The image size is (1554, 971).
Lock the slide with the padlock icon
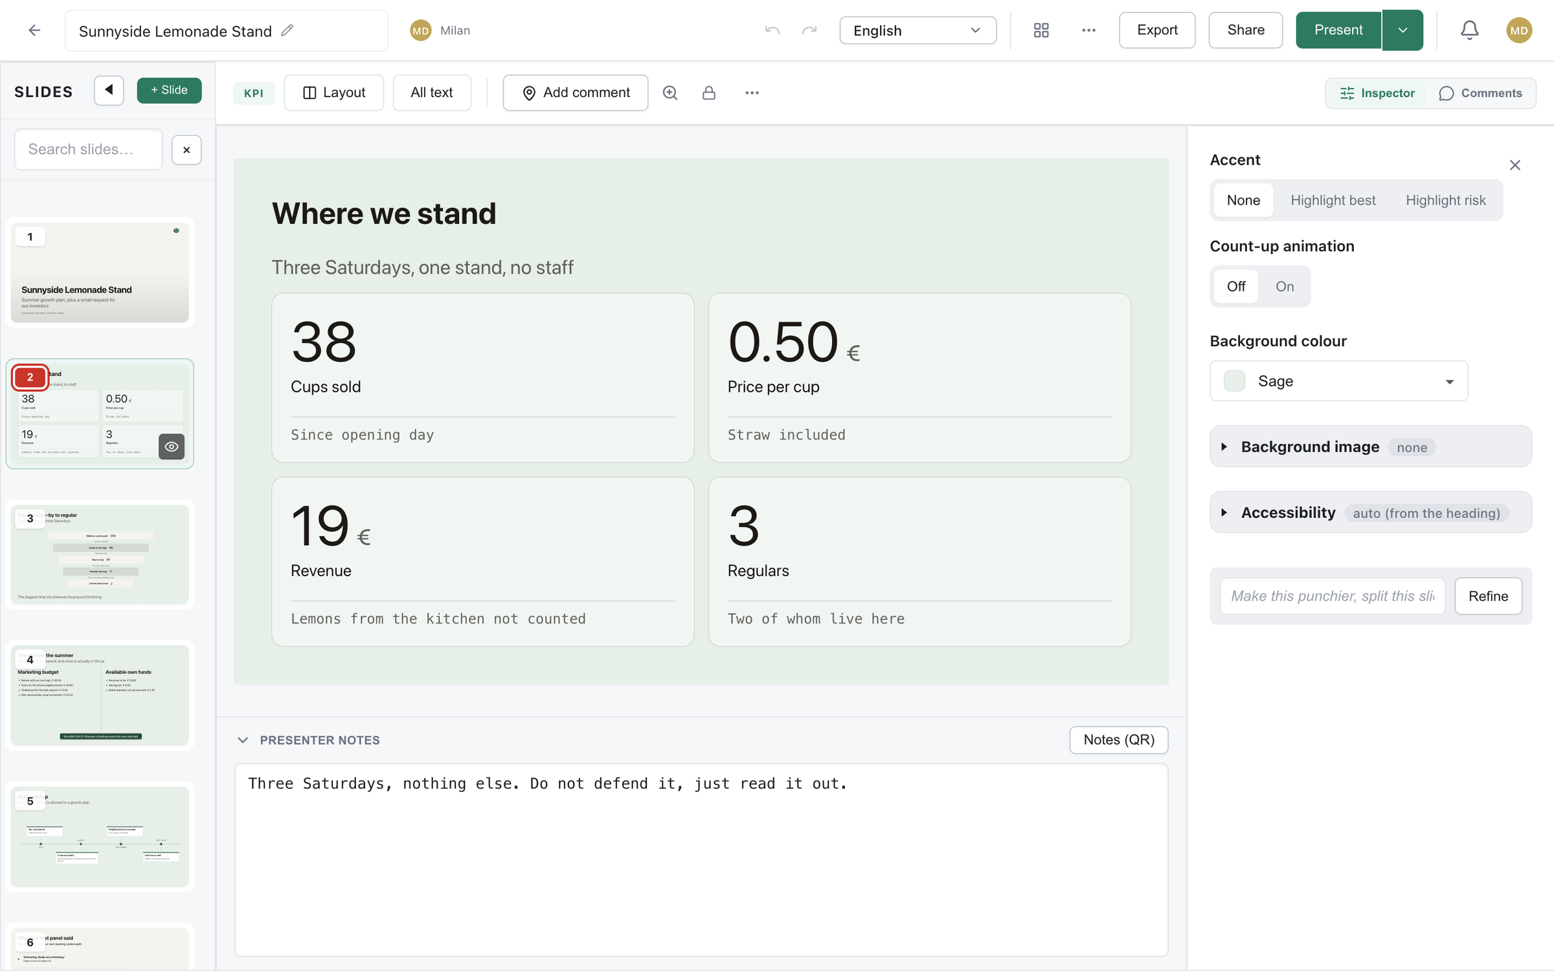(x=709, y=93)
